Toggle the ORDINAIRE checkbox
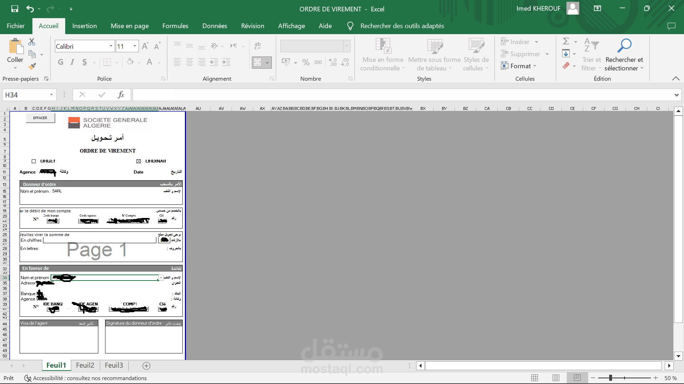Screen dimensions: 684x384 (x=139, y=161)
